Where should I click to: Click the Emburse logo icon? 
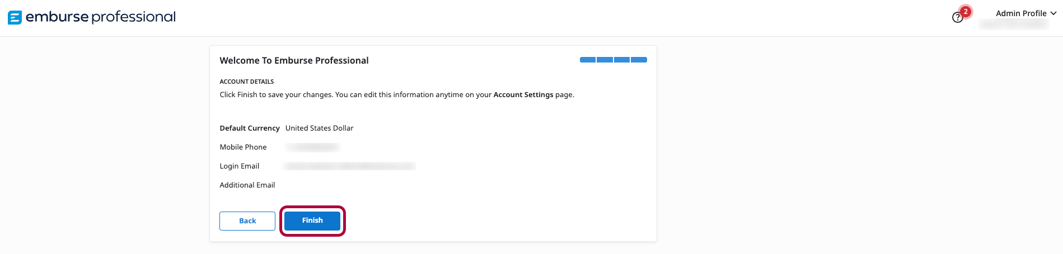(15, 17)
